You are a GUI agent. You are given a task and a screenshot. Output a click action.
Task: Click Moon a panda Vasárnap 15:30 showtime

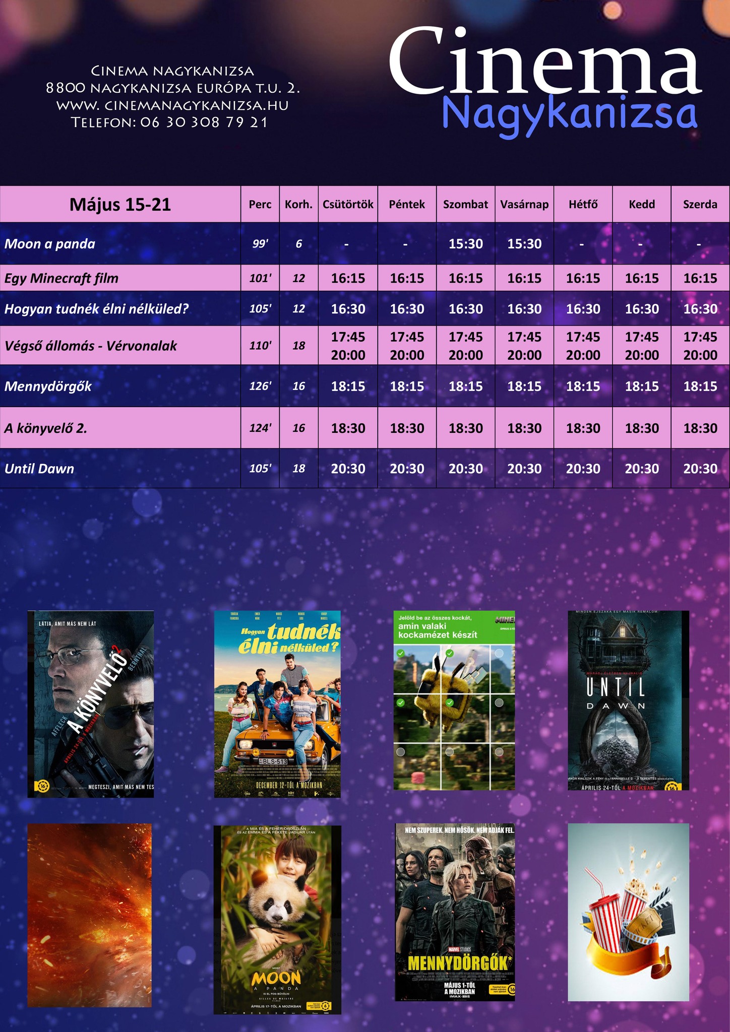pos(524,244)
